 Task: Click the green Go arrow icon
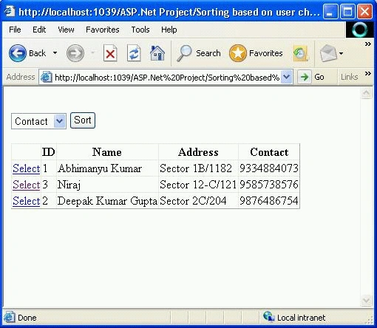[x=305, y=77]
